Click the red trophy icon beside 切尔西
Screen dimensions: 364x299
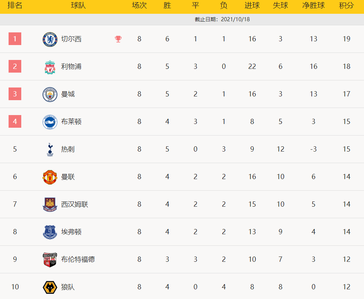pos(118,39)
